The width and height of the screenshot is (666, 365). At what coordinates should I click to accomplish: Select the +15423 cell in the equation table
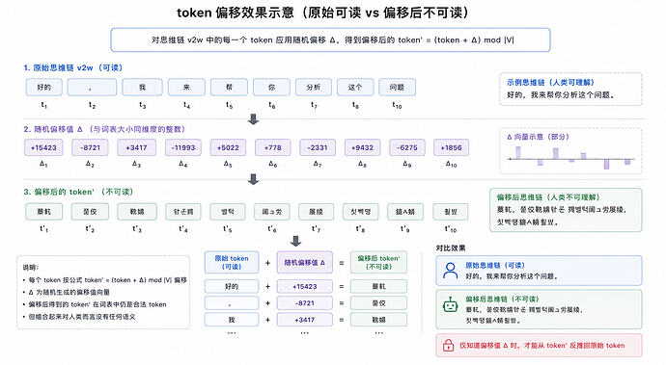click(305, 287)
